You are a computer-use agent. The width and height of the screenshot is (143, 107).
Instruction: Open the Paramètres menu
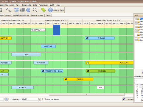[43, 5]
